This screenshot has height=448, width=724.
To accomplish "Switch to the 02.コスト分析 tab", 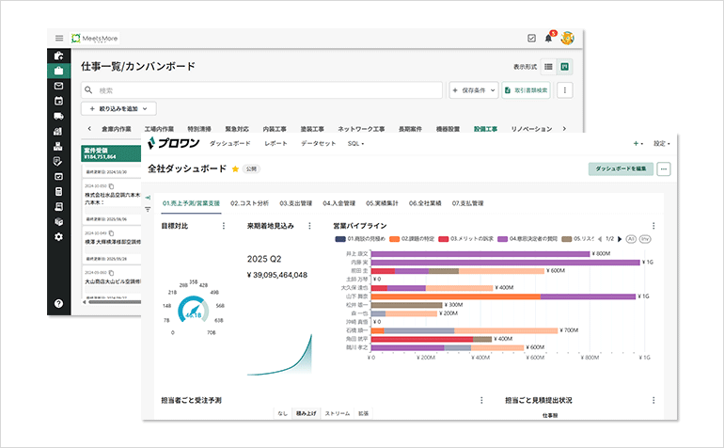I will (x=248, y=202).
